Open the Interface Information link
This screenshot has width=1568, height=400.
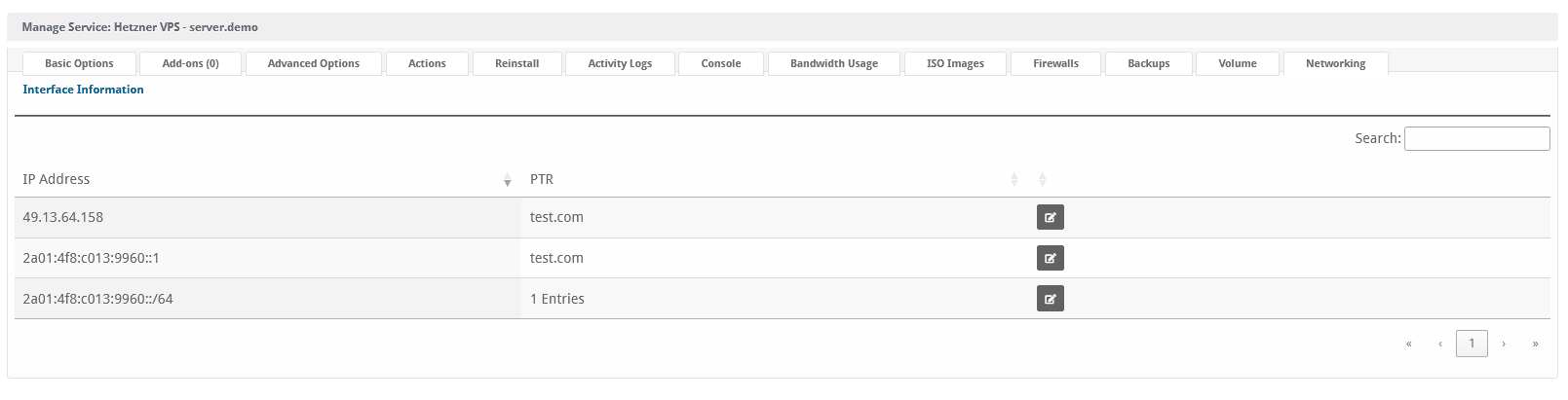point(83,90)
